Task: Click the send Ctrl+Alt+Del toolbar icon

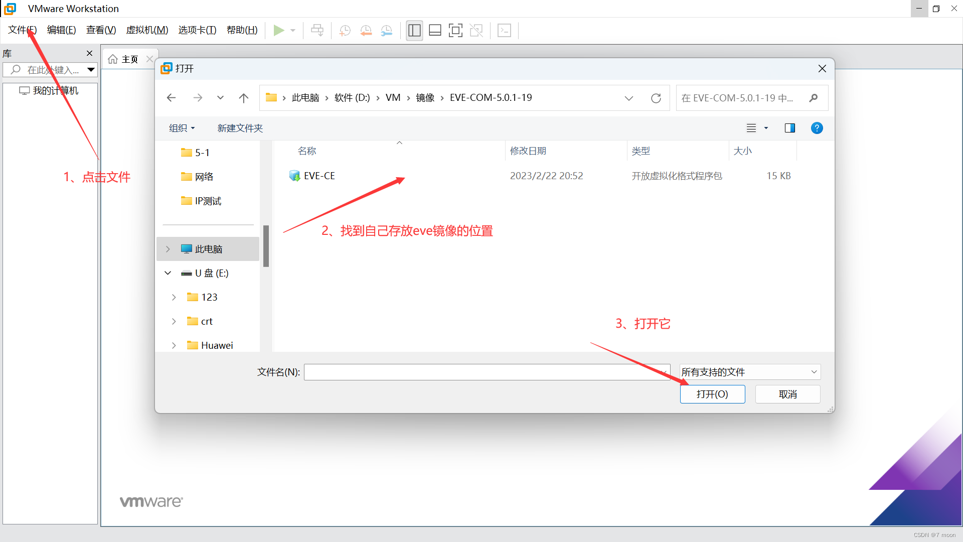Action: click(317, 30)
